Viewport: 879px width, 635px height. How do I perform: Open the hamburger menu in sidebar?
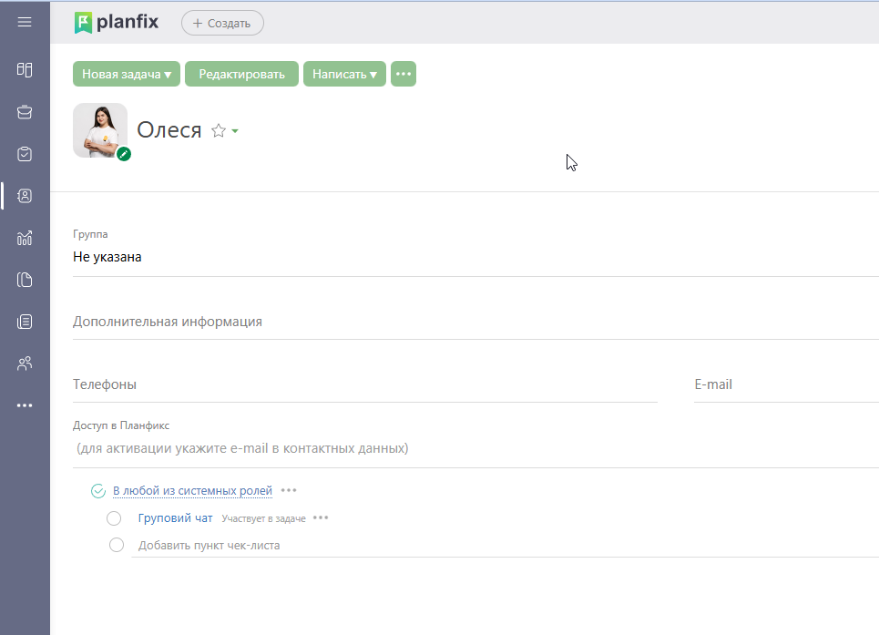click(25, 22)
